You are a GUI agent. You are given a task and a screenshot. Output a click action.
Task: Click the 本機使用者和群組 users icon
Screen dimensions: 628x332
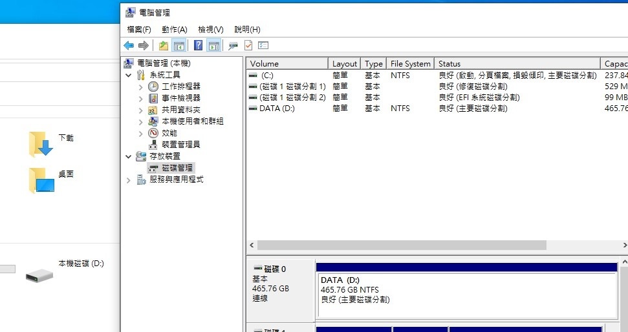click(x=153, y=121)
